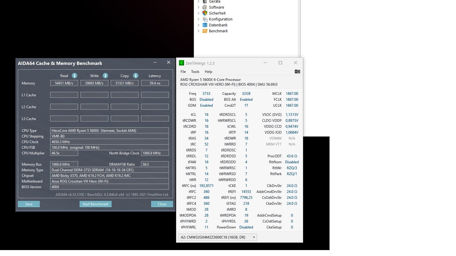Click CPU Multiplier field 46.5x
The image size is (456, 256).
tap(64, 153)
